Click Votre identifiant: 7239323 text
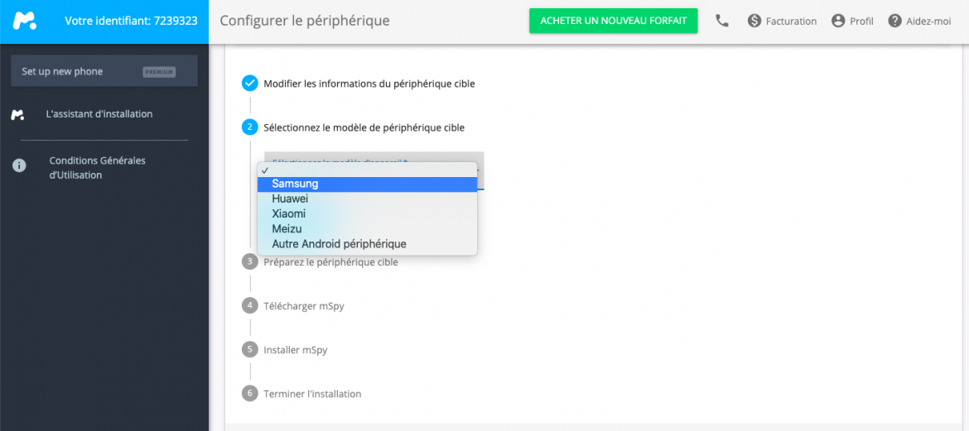 (x=131, y=21)
